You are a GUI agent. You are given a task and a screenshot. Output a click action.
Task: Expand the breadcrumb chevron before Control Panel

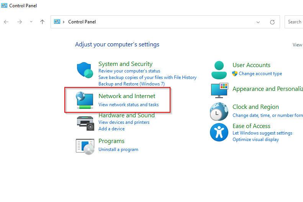point(64,22)
